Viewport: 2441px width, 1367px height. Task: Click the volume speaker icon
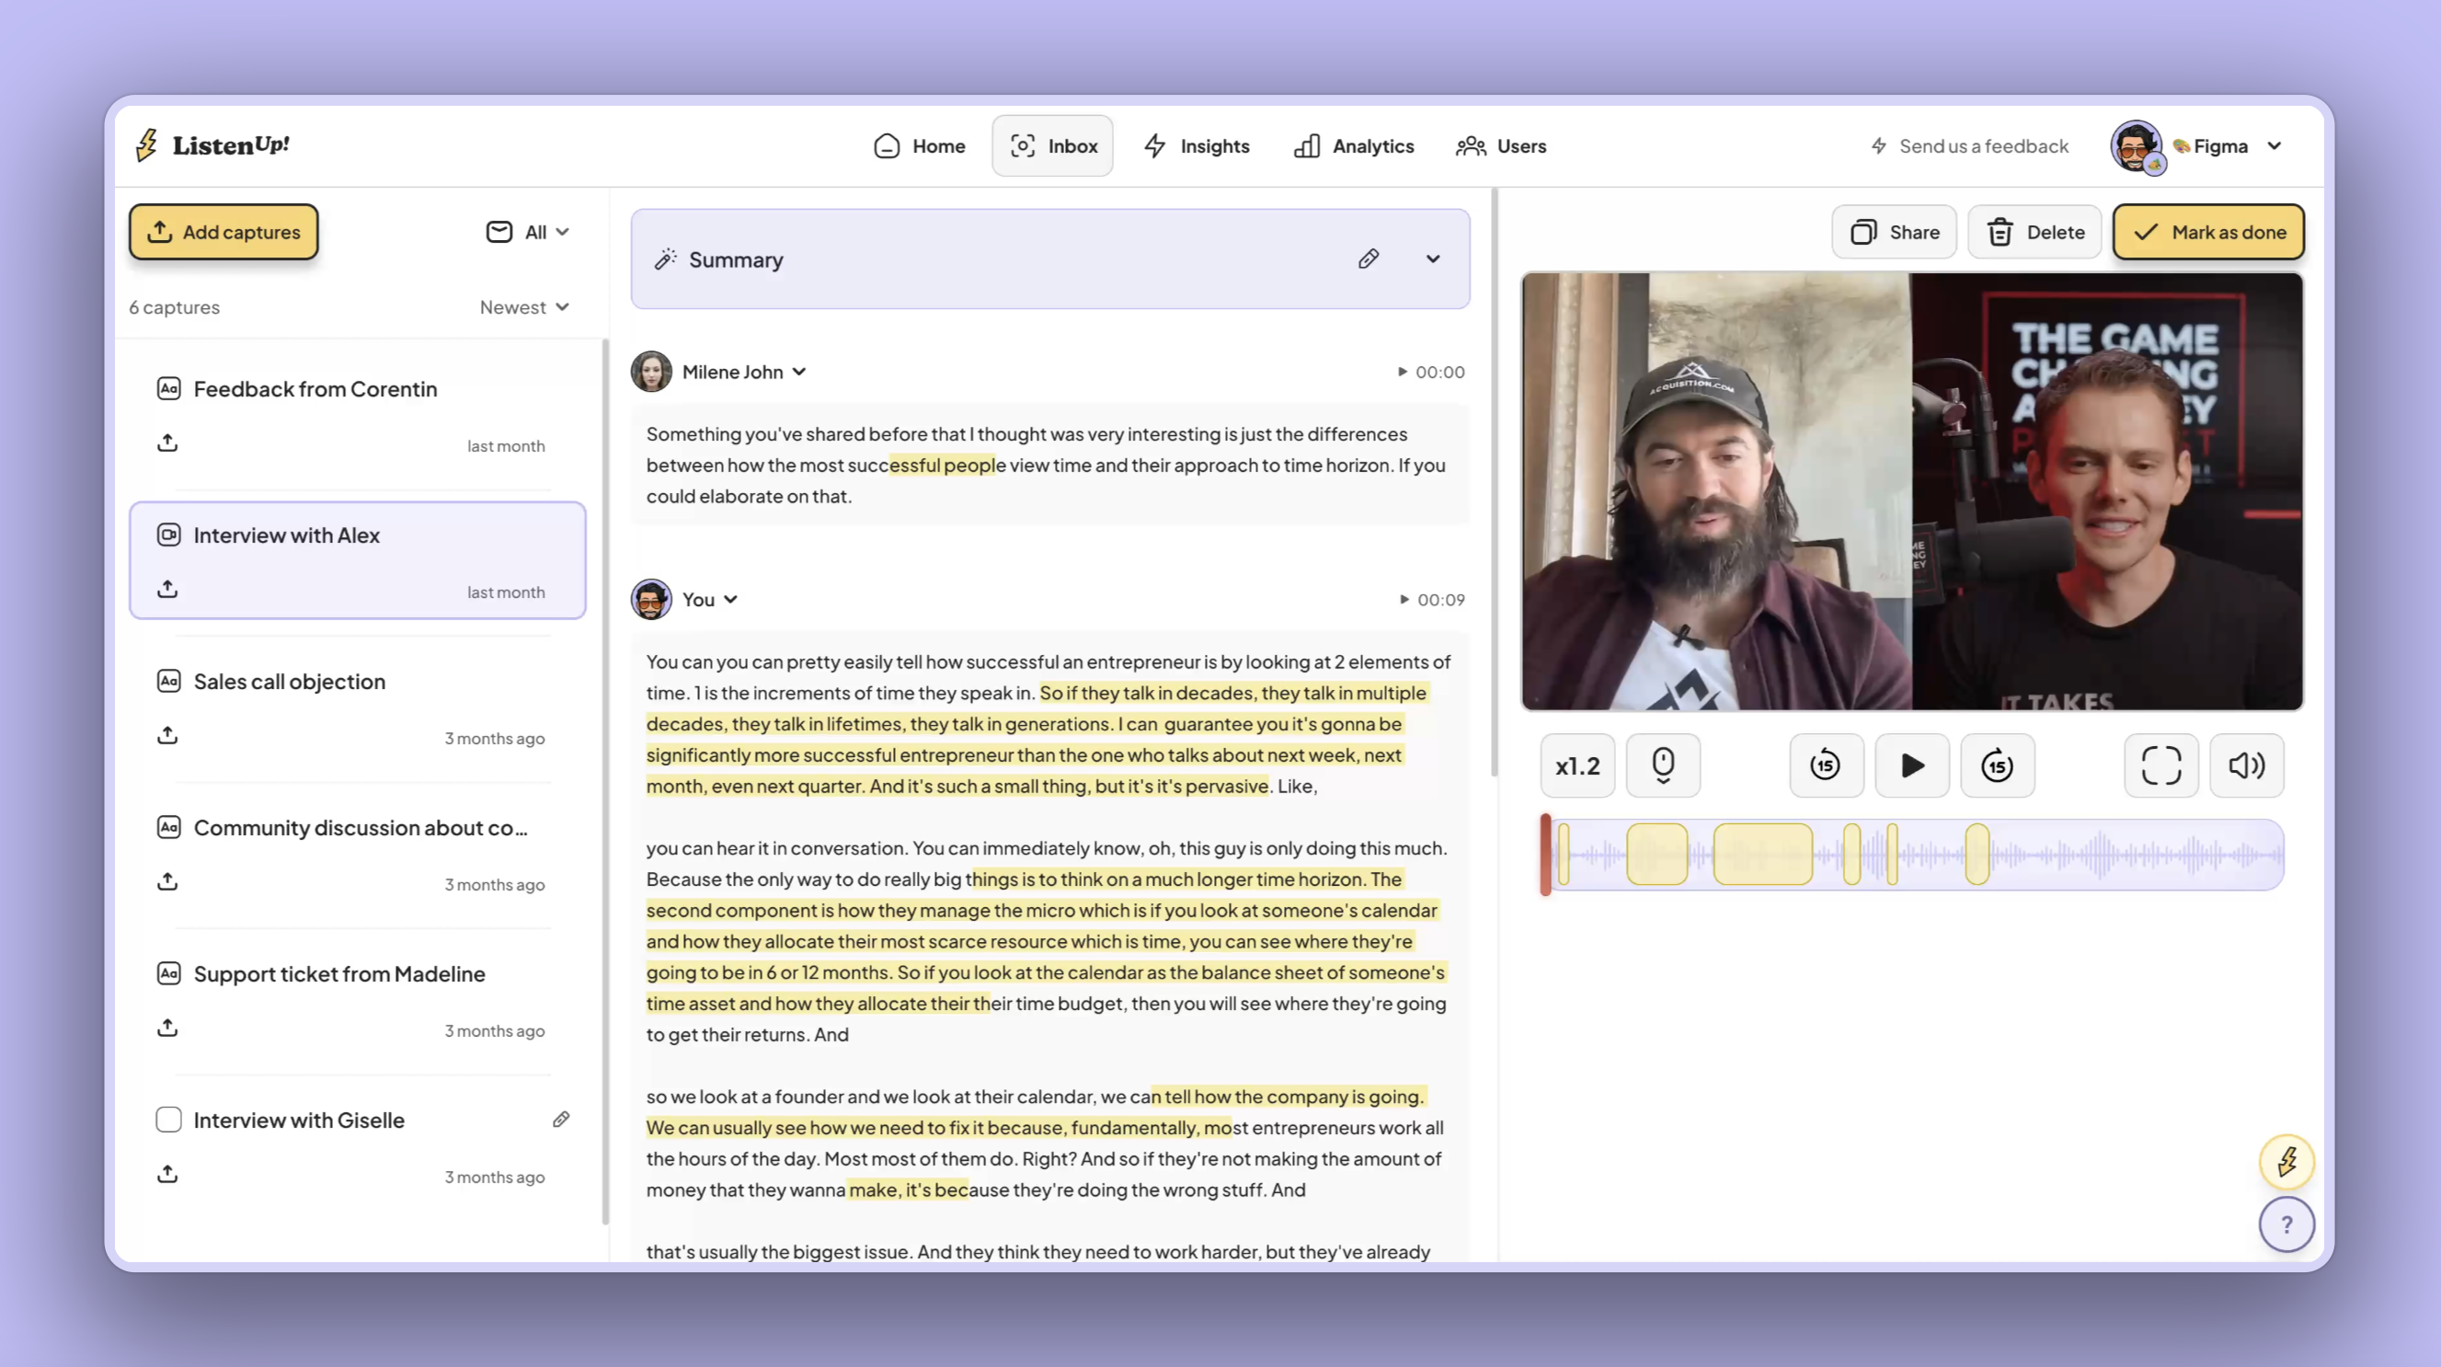[2246, 765]
